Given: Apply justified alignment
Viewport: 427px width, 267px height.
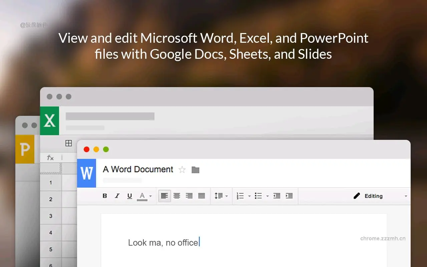Looking at the screenshot, I should pyautogui.click(x=201, y=196).
